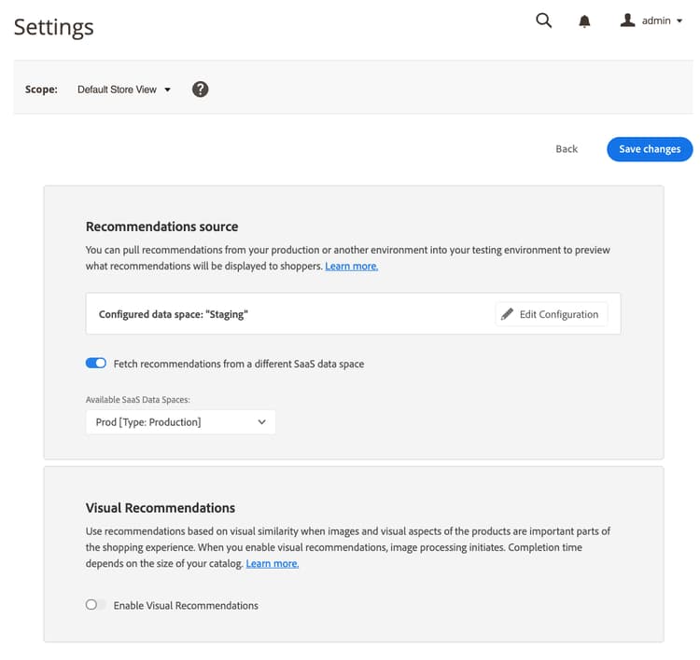Click the chevron on the Prod dropdown
The width and height of the screenshot is (700, 660).
(x=261, y=422)
